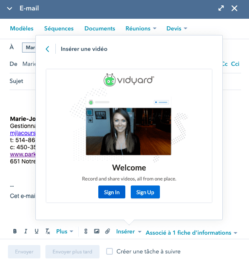Expand the Plus formatting options
Viewport: 249px width, 263px height.
pyautogui.click(x=65, y=231)
